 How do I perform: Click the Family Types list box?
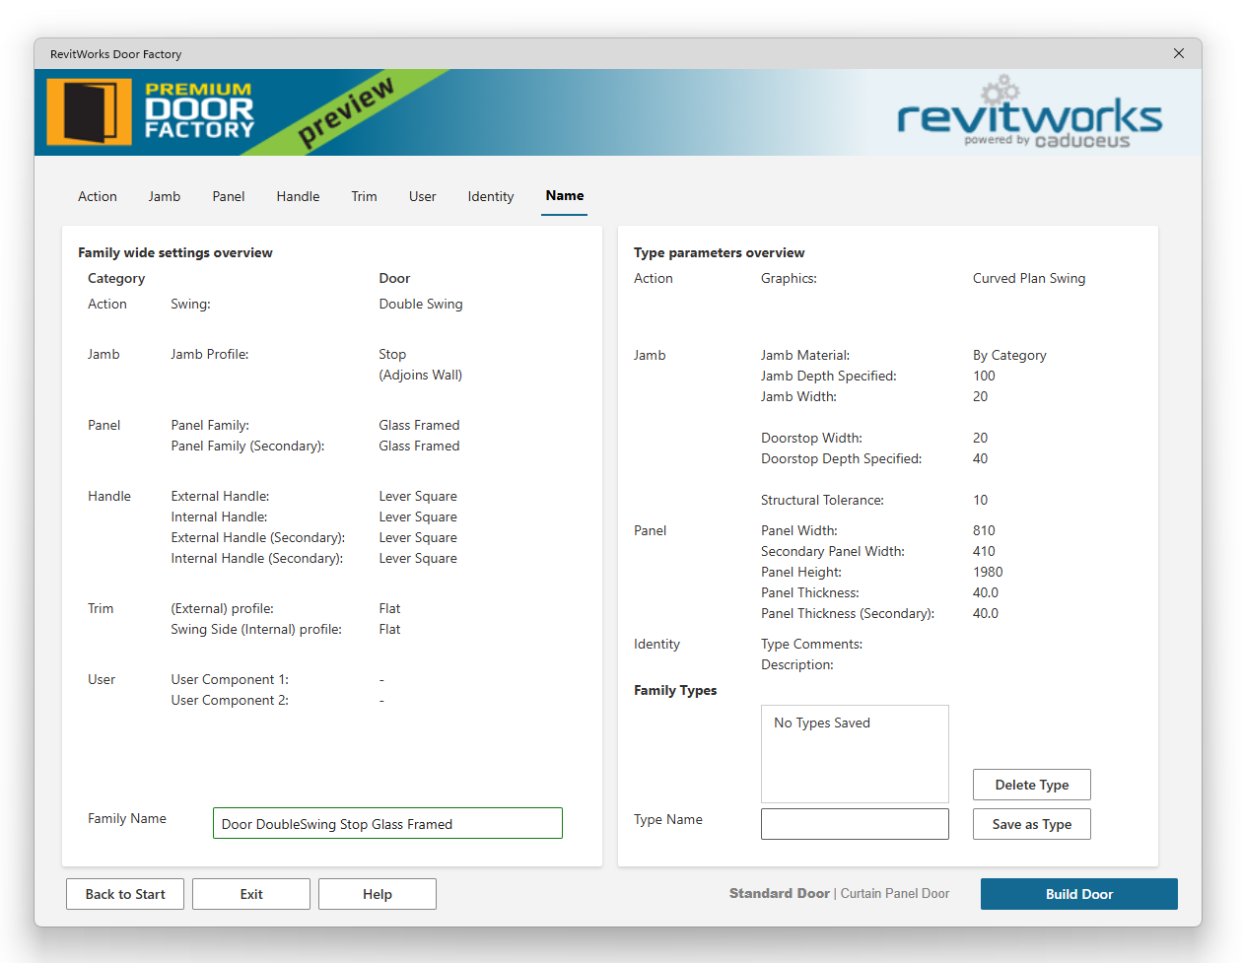click(855, 753)
